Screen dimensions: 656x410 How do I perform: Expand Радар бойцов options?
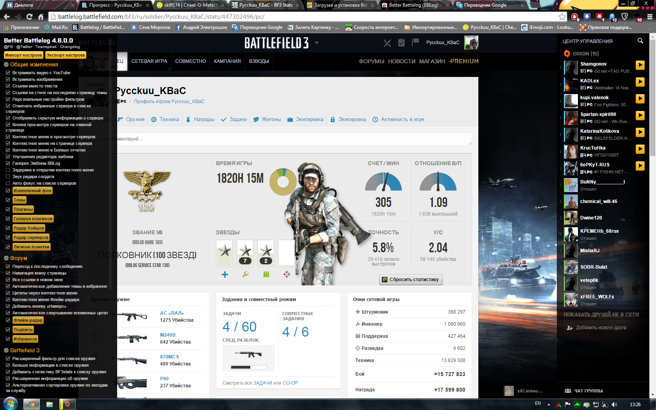pyautogui.click(x=29, y=228)
